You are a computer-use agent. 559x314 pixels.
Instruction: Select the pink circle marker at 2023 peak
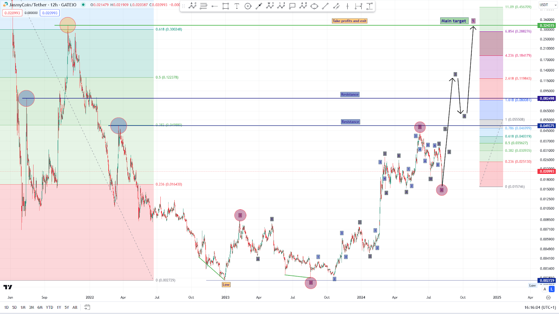[240, 215]
